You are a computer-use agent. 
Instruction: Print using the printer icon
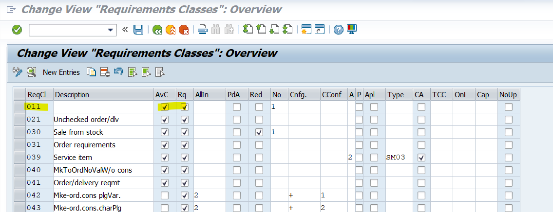pos(202,30)
